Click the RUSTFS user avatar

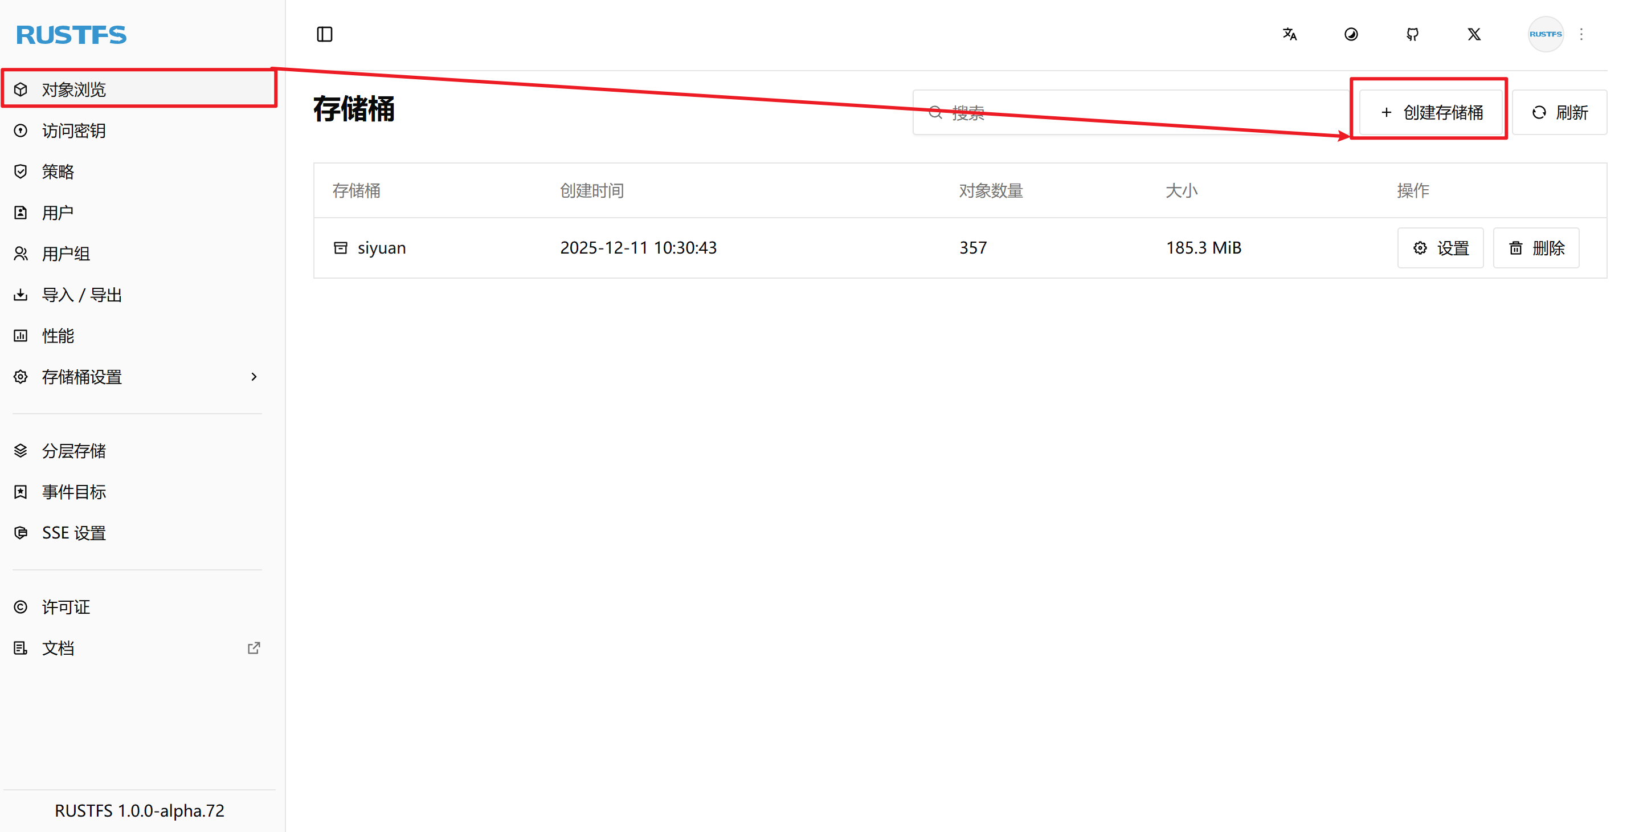(x=1545, y=34)
